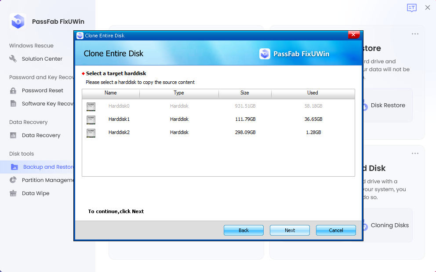The width and height of the screenshot is (436, 272).
Task: Click the Data Wipe icon
Action: (x=13, y=193)
